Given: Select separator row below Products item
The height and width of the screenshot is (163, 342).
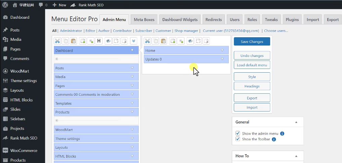Looking at the screenshot, I should pyautogui.click(x=96, y=120).
